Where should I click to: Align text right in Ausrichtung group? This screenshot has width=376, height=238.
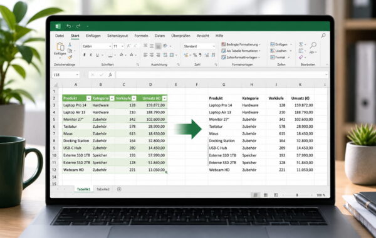(158, 55)
